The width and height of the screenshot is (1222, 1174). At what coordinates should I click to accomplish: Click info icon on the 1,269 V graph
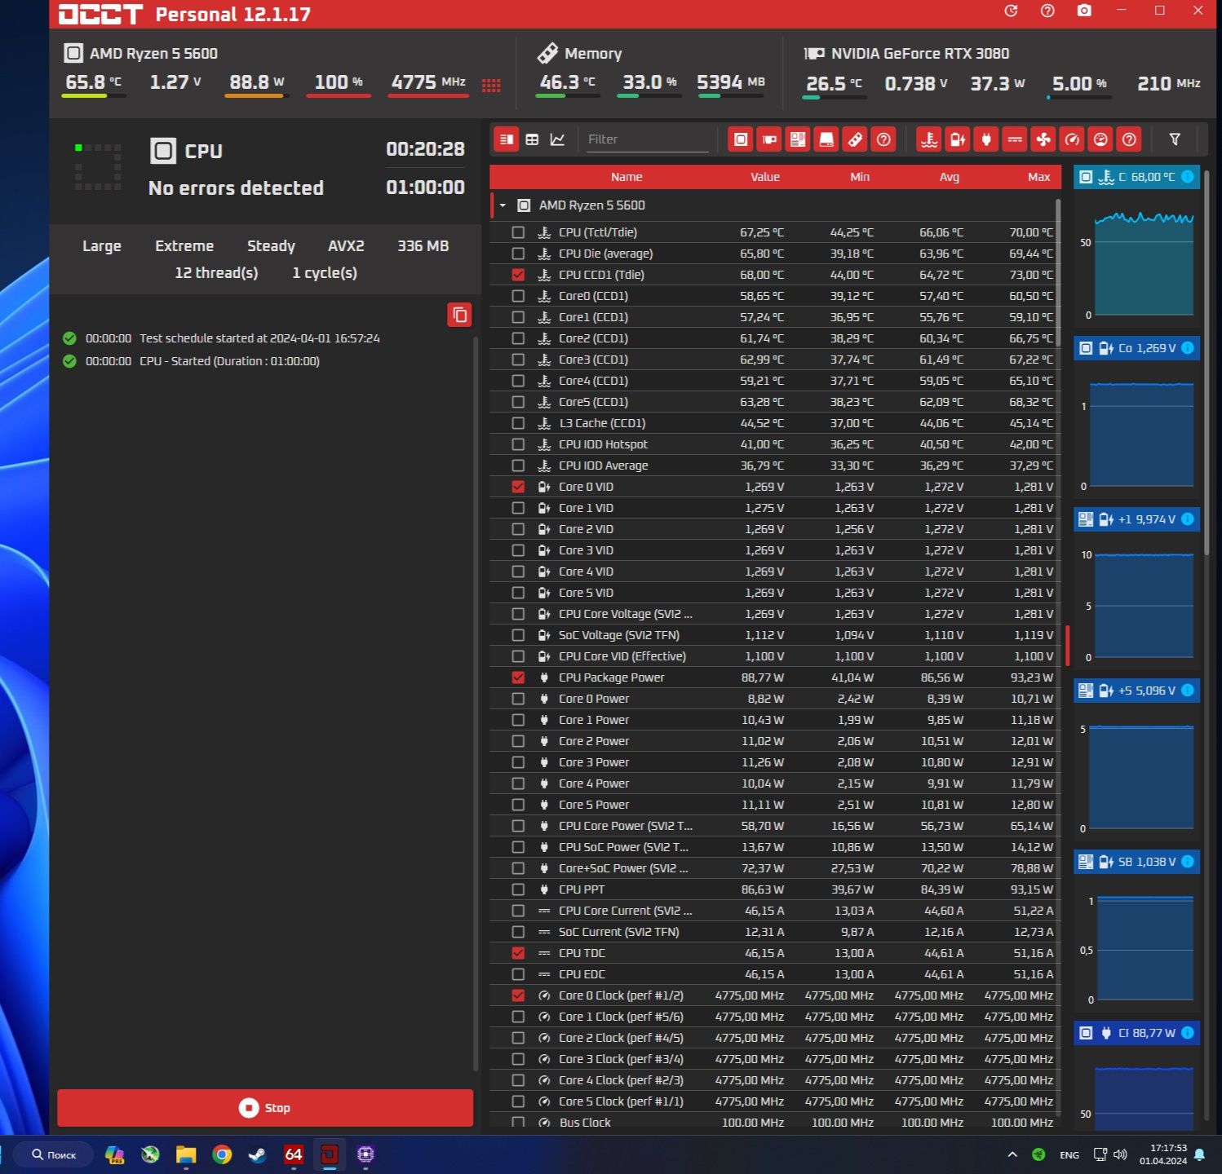click(x=1188, y=348)
